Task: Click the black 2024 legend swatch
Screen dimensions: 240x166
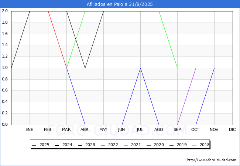Action: pyautogui.click(x=57, y=145)
